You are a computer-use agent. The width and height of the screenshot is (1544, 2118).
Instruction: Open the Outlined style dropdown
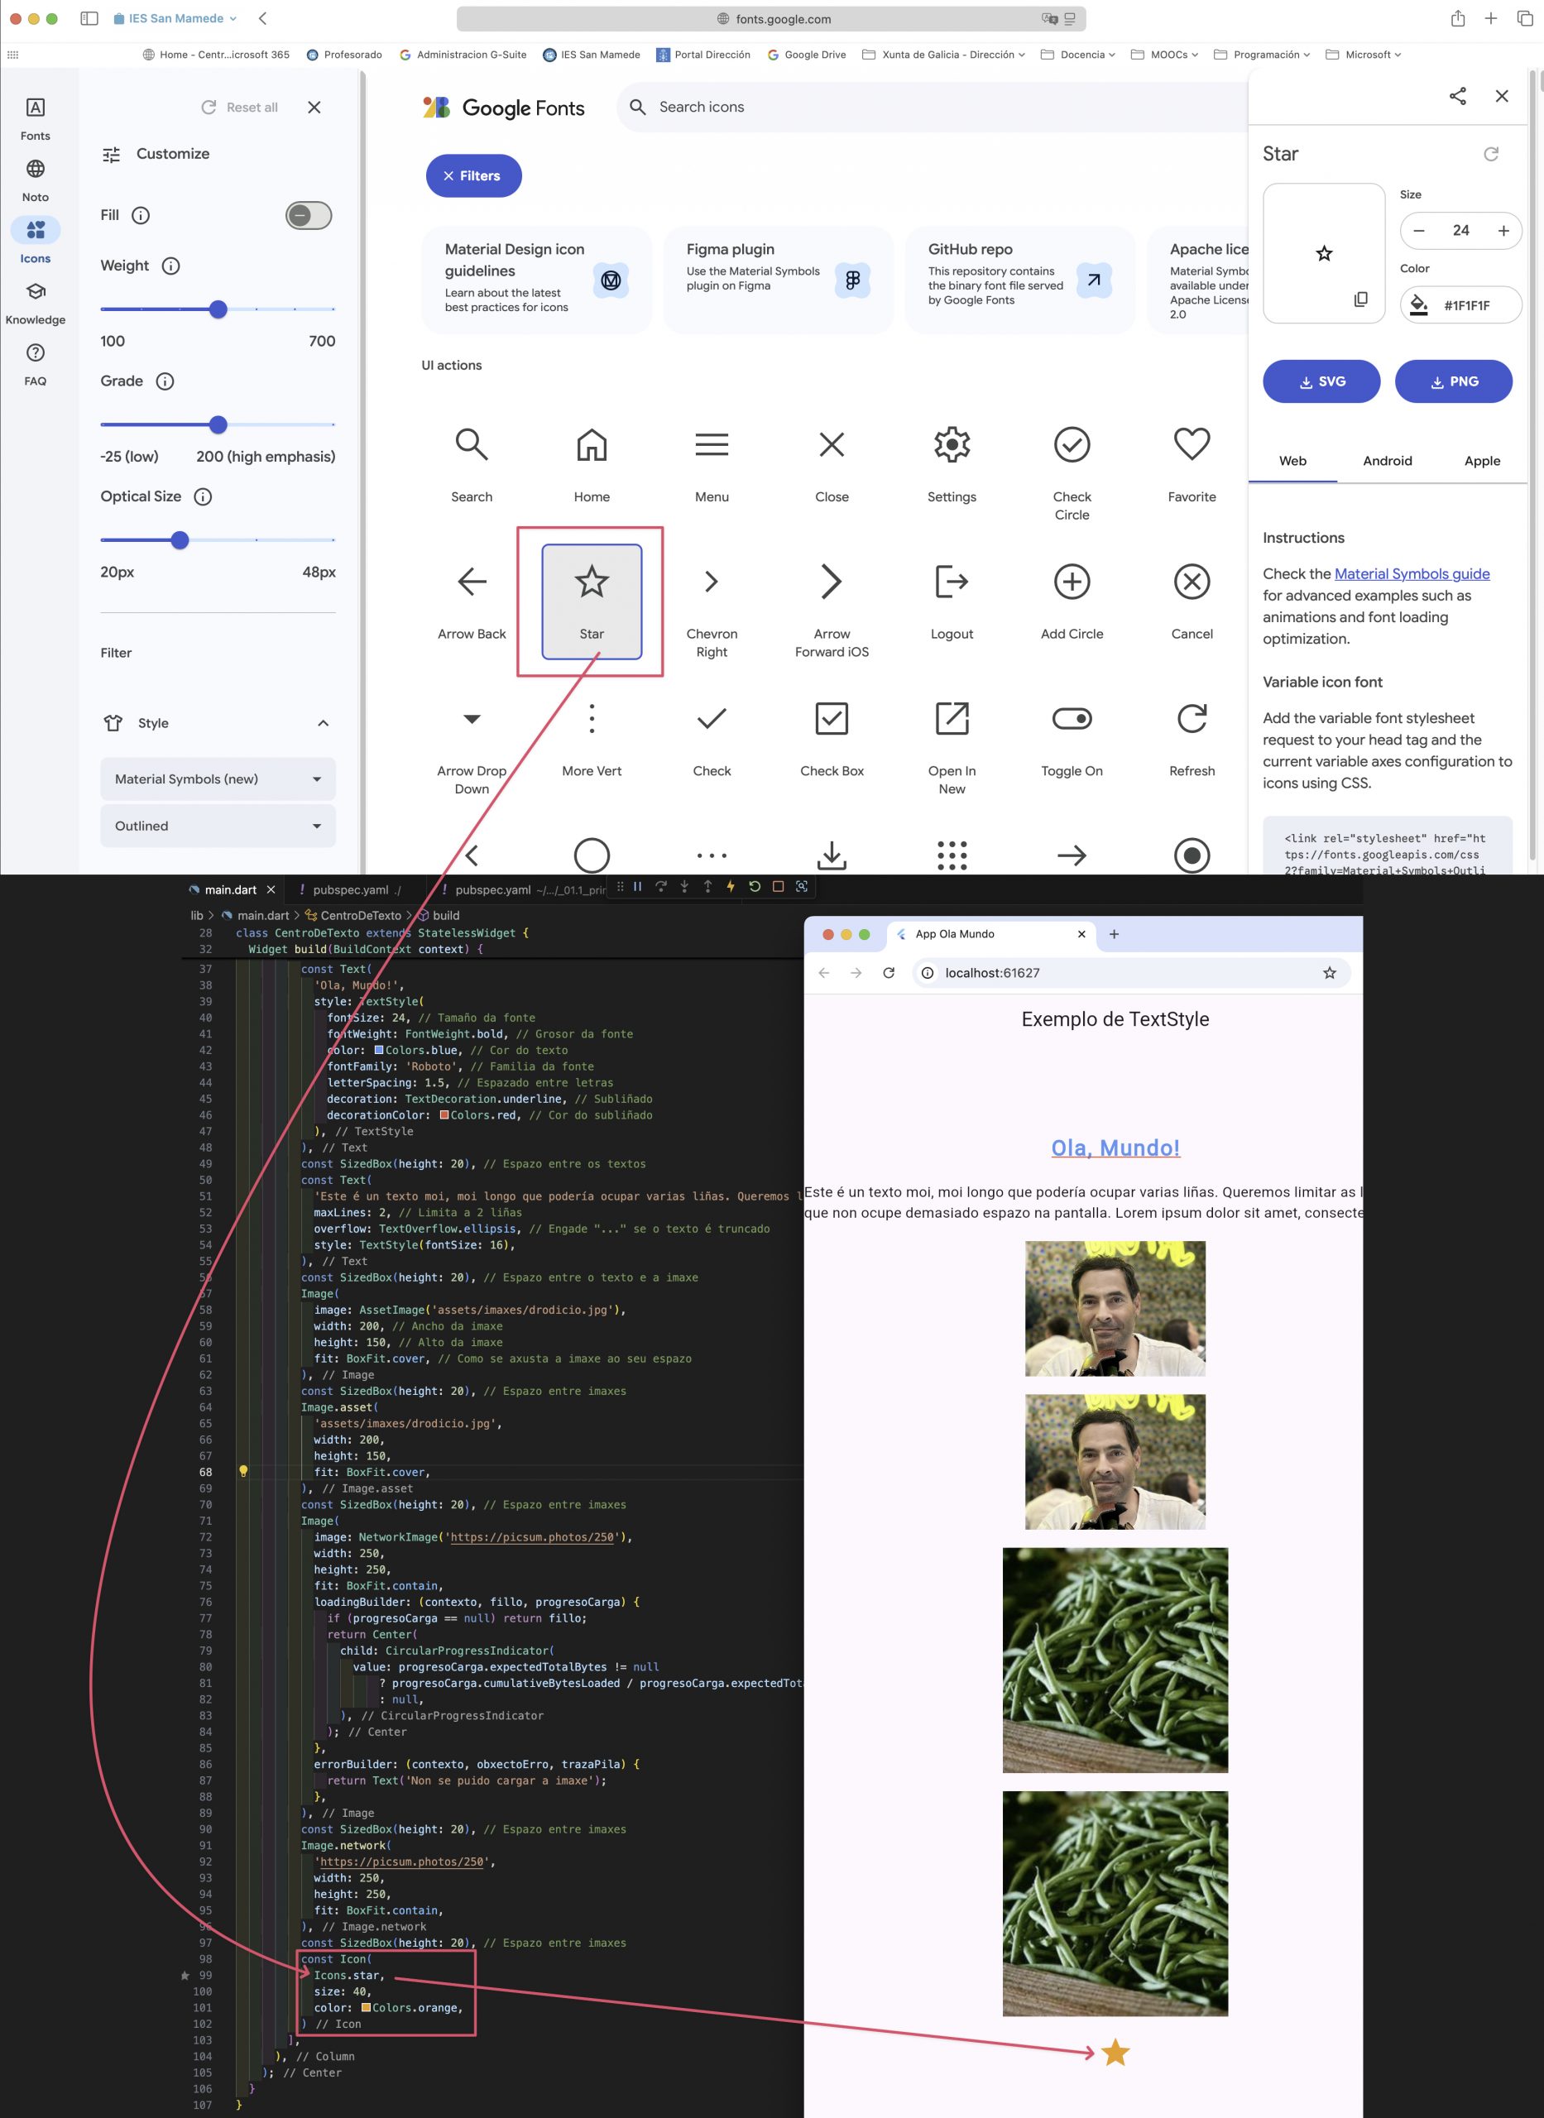click(x=218, y=826)
